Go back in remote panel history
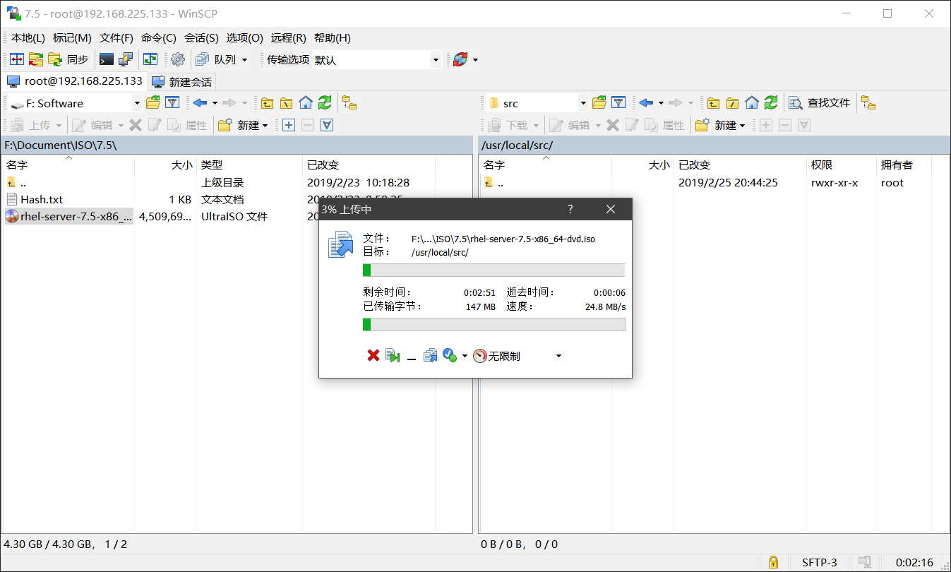Screen dimensions: 951x572 646,103
